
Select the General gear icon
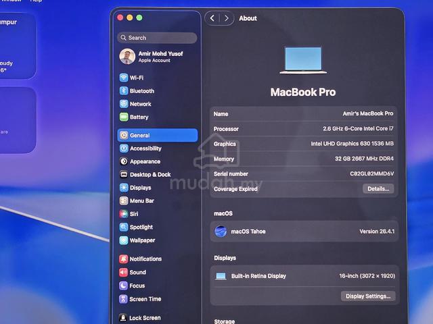(x=123, y=135)
